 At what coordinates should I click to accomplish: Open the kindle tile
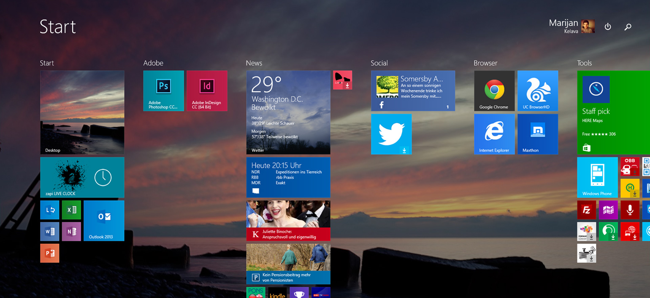click(x=277, y=293)
